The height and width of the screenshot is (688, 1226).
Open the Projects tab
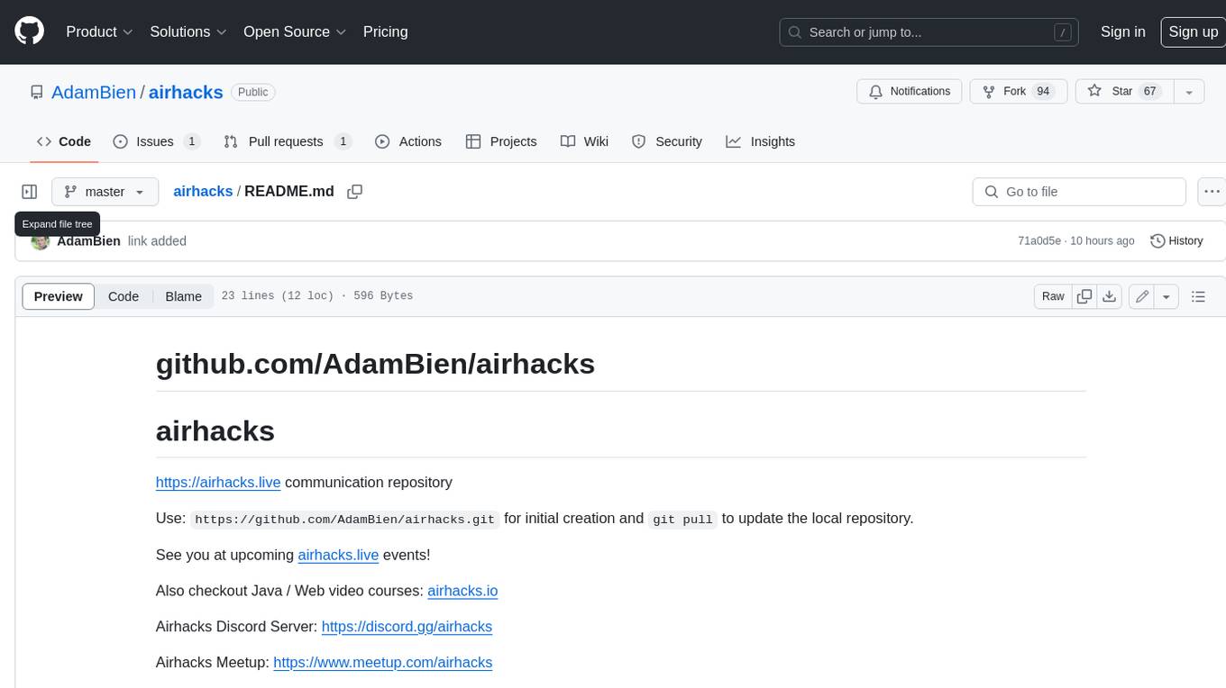pyautogui.click(x=501, y=141)
